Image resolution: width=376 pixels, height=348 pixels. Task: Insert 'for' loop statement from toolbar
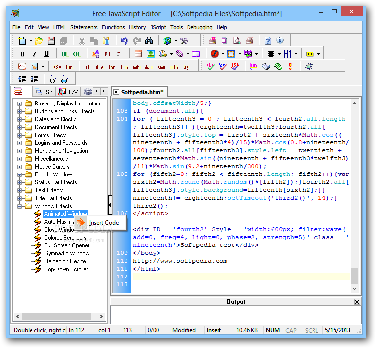(112, 67)
